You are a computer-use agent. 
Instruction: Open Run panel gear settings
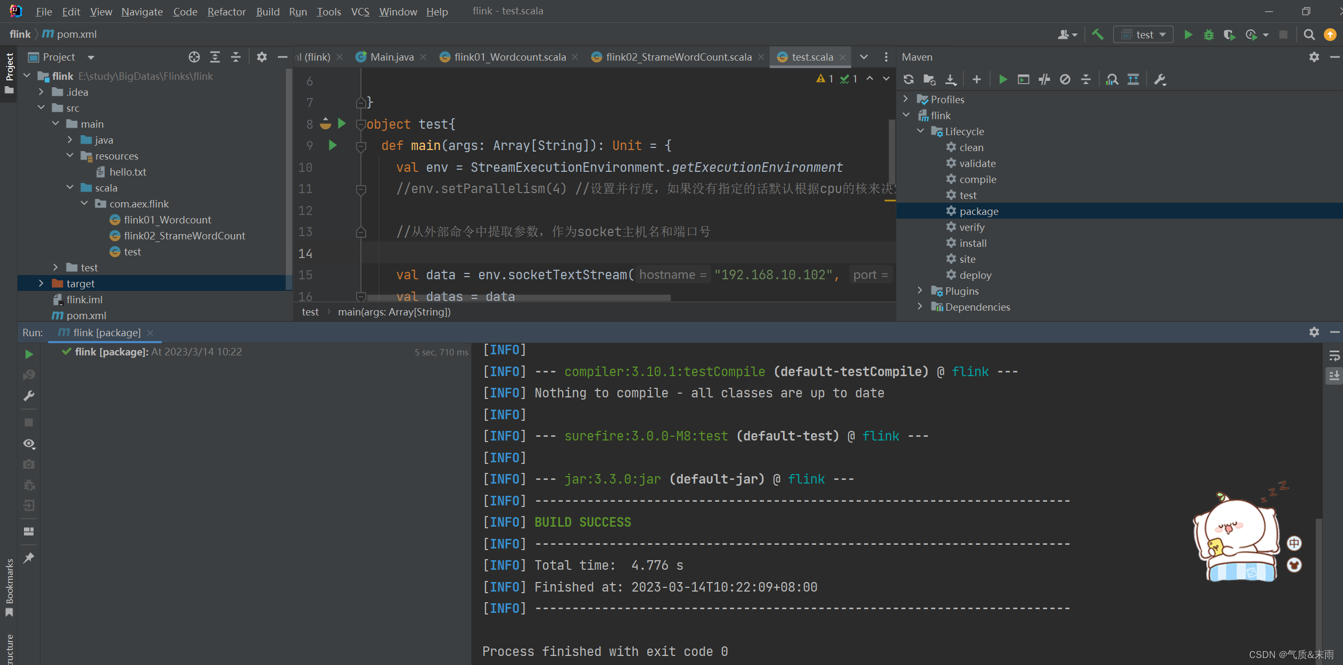tap(1314, 332)
